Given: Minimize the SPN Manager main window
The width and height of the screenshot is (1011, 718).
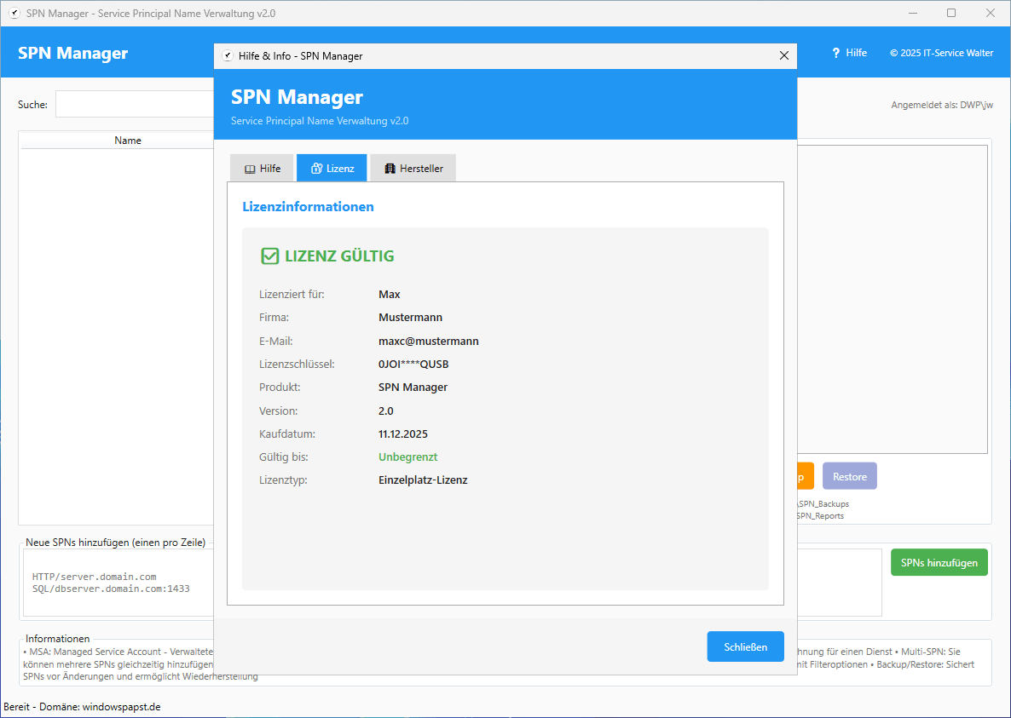Looking at the screenshot, I should point(912,14).
